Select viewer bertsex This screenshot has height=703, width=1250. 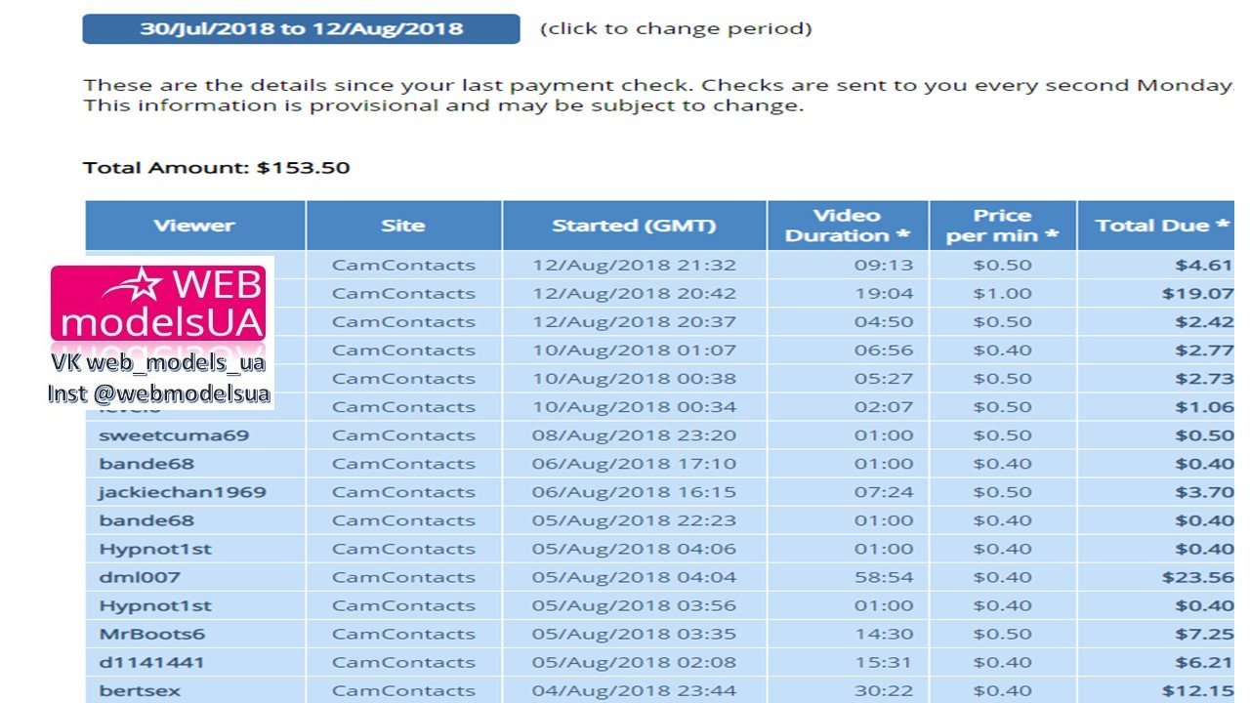coord(140,690)
